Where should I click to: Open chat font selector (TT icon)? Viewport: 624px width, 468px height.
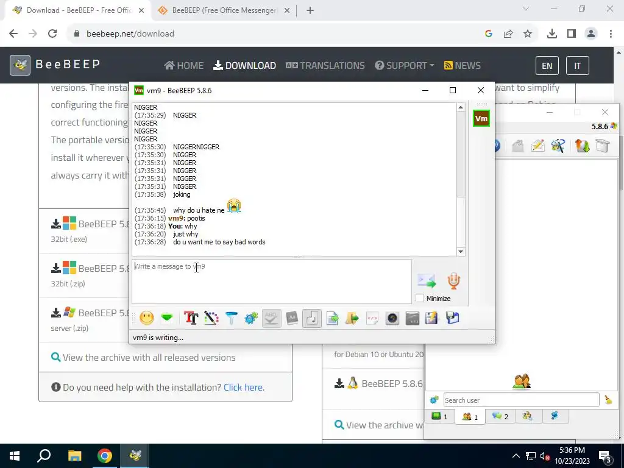point(191,318)
